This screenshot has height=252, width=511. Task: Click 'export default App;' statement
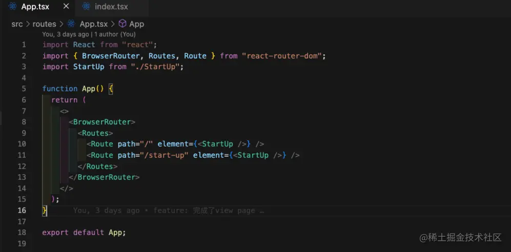point(84,233)
